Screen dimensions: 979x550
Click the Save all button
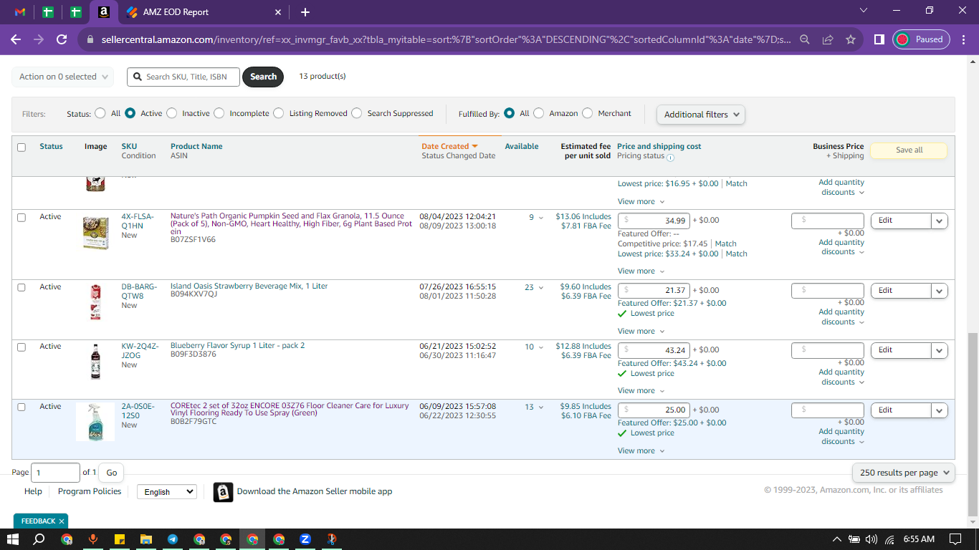tap(909, 150)
